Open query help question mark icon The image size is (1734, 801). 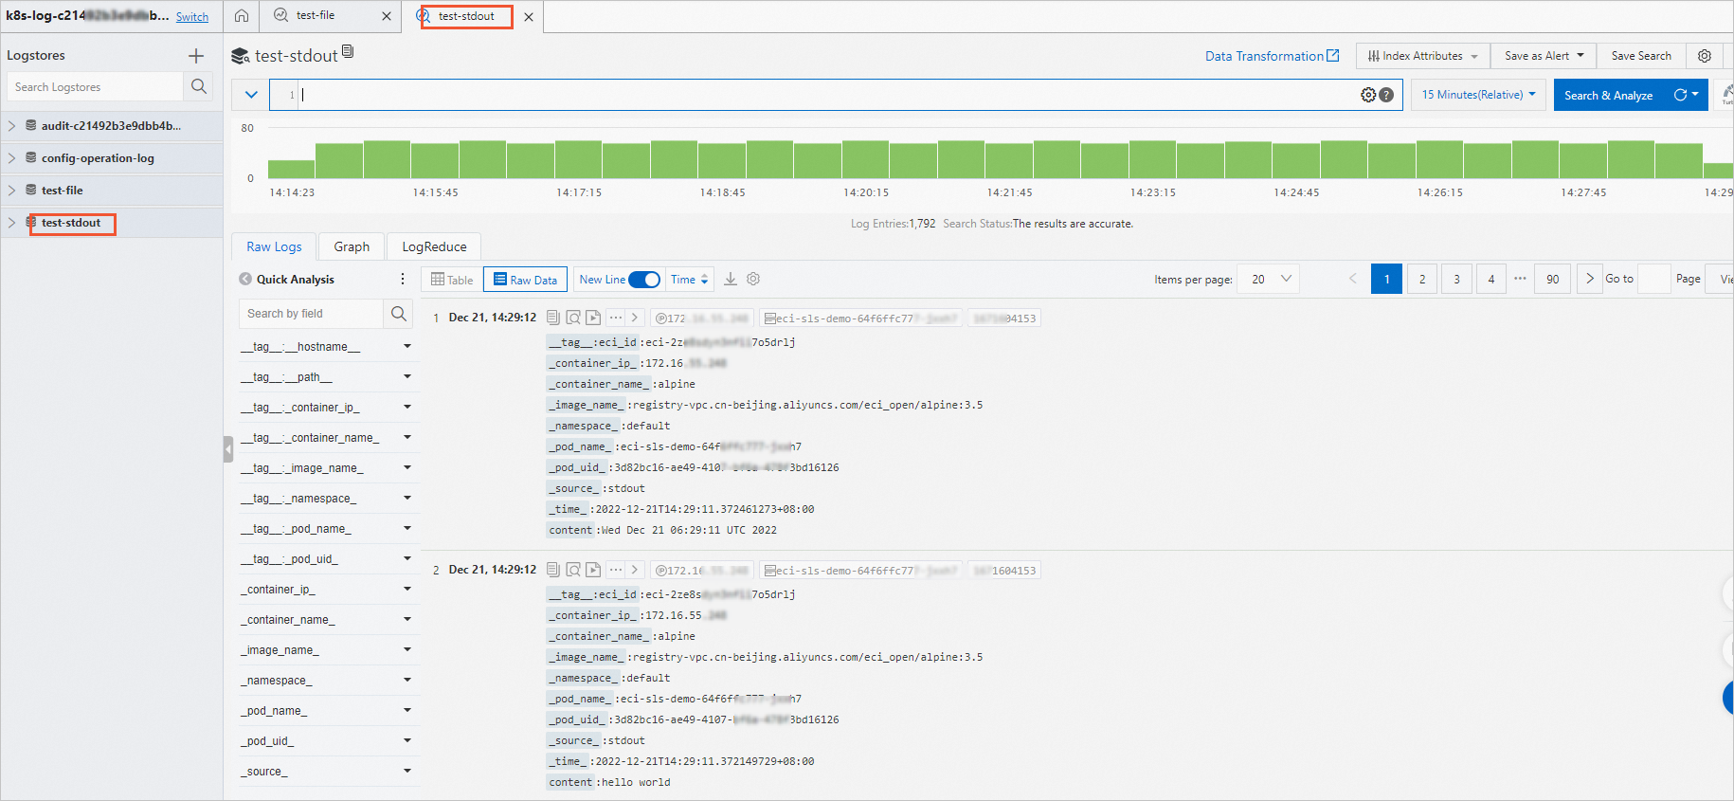pyautogui.click(x=1386, y=95)
